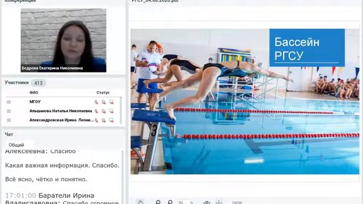The height and width of the screenshot is (204, 363).
Task: Click the Статус column header
Action: (103, 92)
